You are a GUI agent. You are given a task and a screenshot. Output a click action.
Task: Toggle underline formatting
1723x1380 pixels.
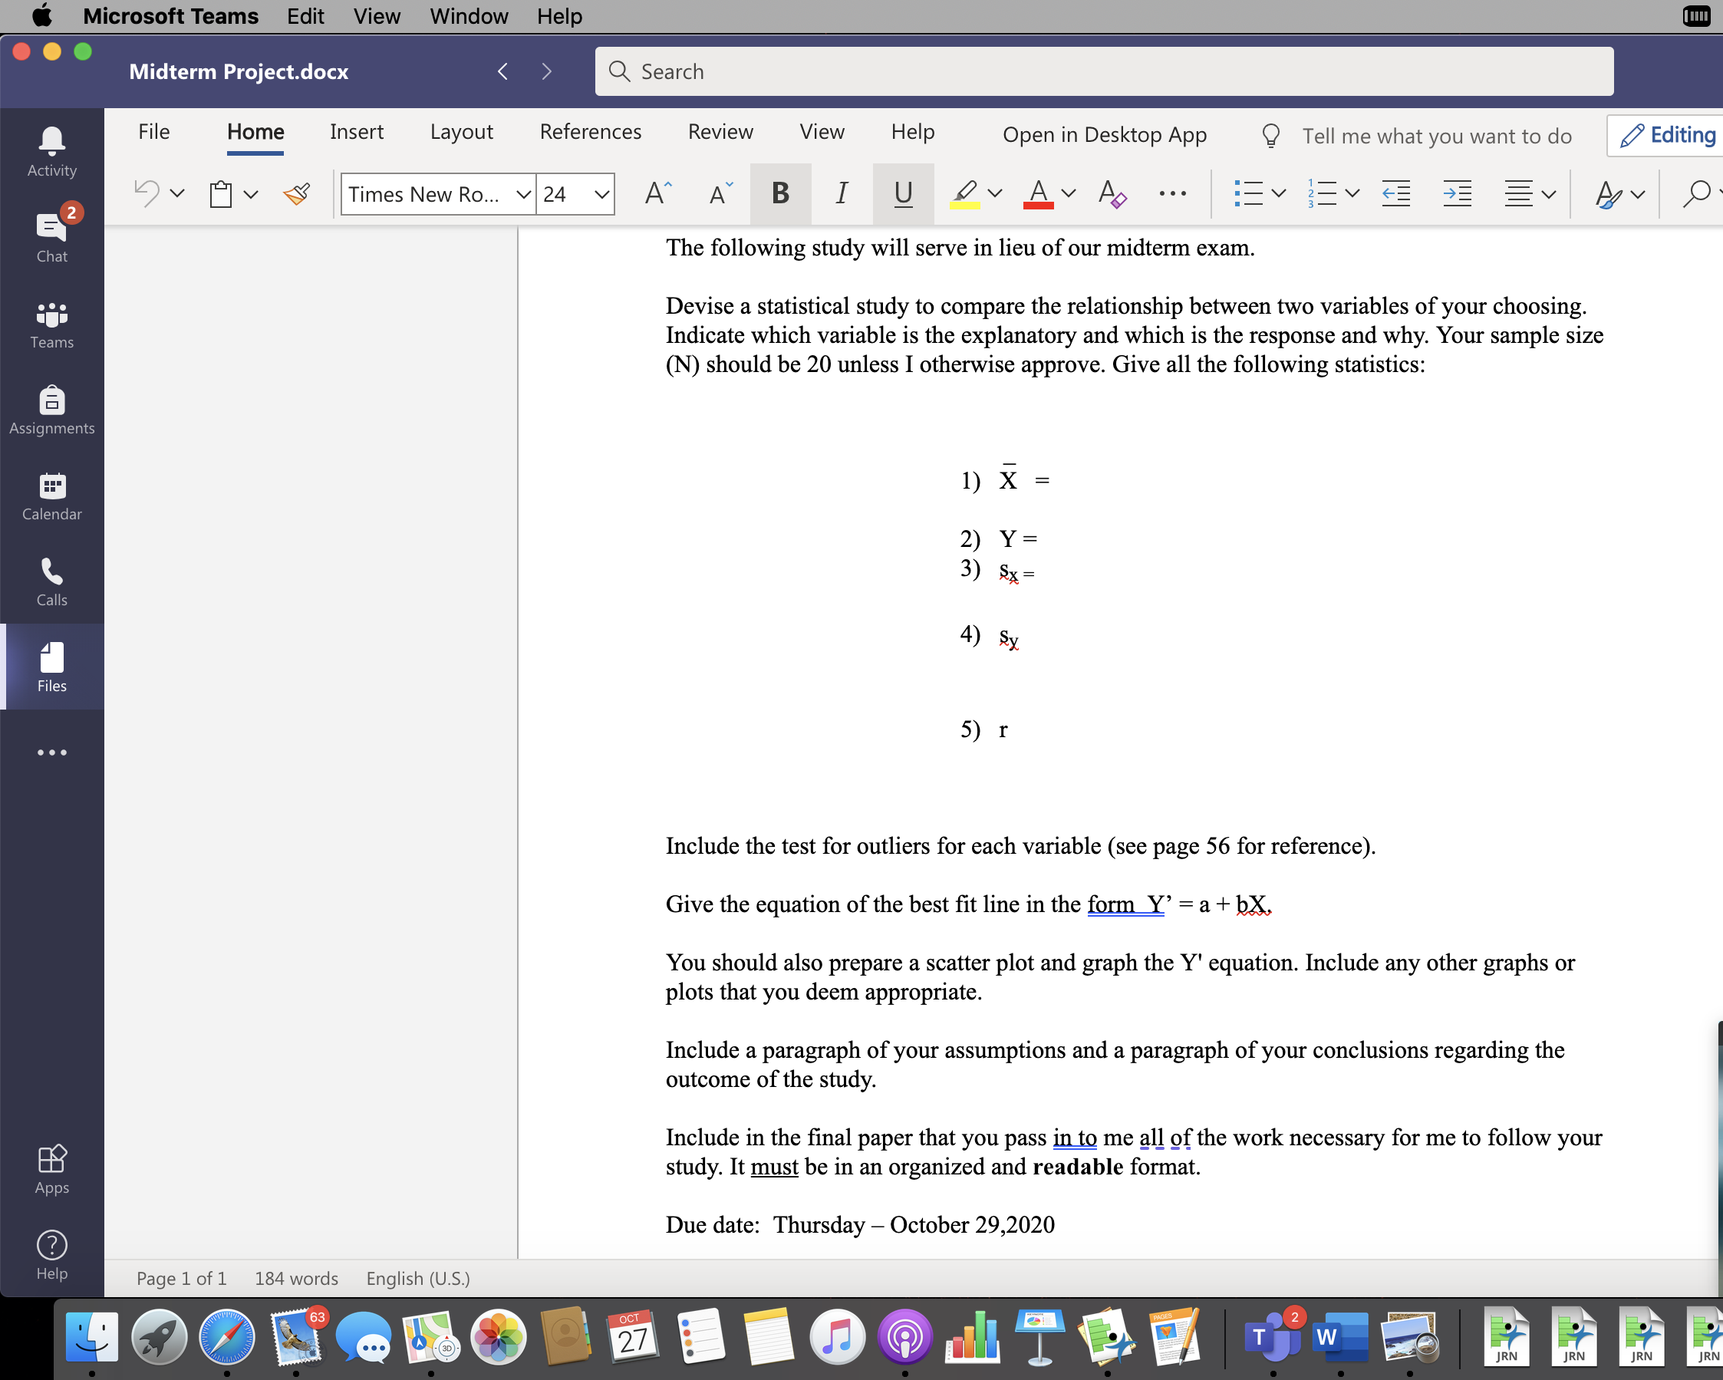coord(902,193)
